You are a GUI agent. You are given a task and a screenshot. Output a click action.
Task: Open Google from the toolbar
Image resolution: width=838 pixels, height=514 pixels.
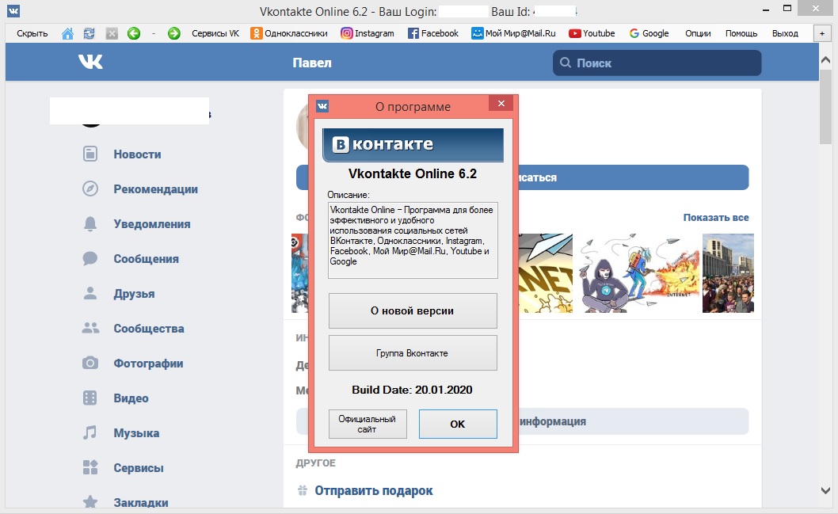tap(649, 33)
